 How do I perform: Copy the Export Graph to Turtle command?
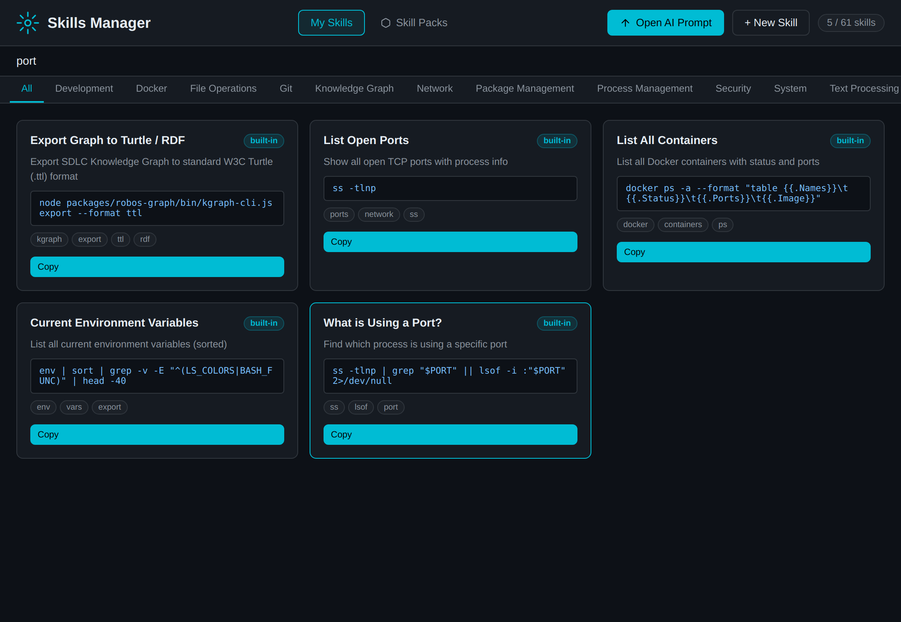tap(157, 267)
